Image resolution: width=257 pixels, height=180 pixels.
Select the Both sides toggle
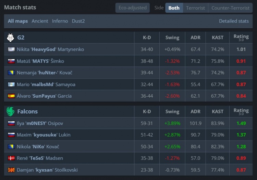pos(174,8)
